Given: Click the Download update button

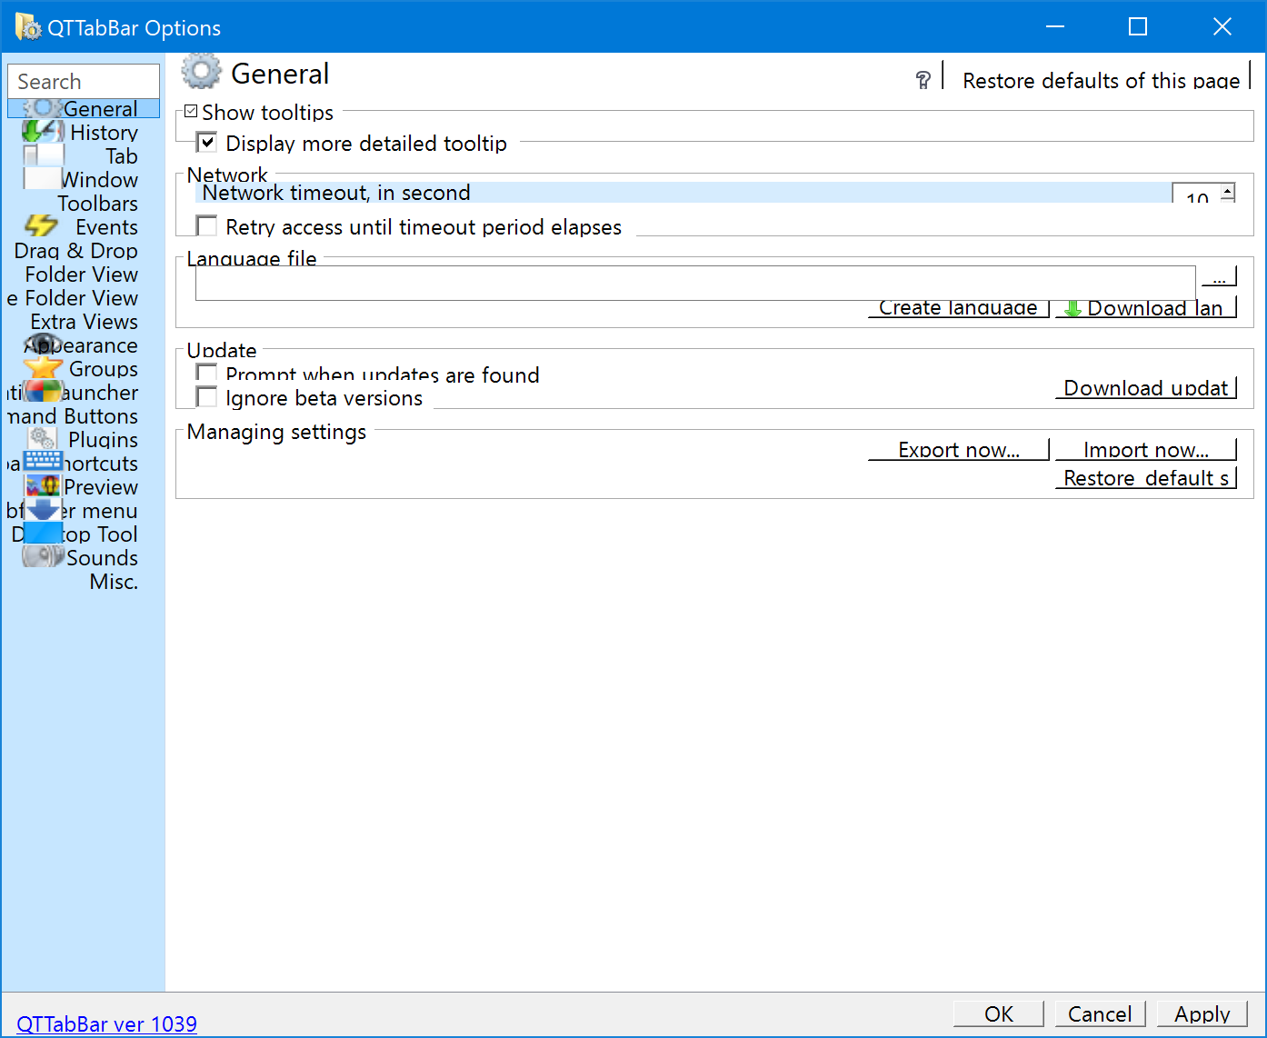Looking at the screenshot, I should tap(1146, 388).
